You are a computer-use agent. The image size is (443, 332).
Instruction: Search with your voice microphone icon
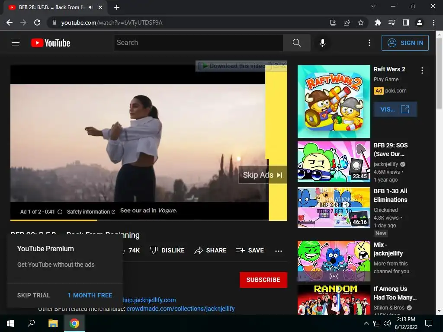(323, 43)
